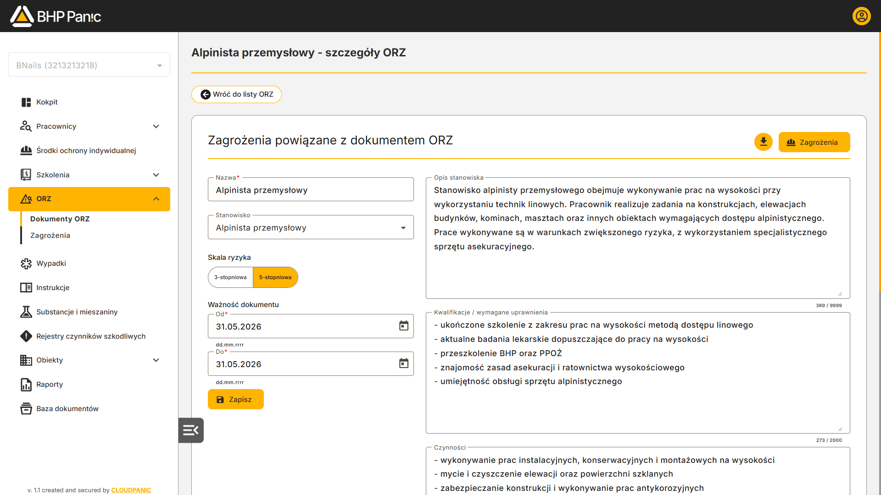
Task: Open Zagrożenia submenu item in sidebar
Action: (50, 236)
